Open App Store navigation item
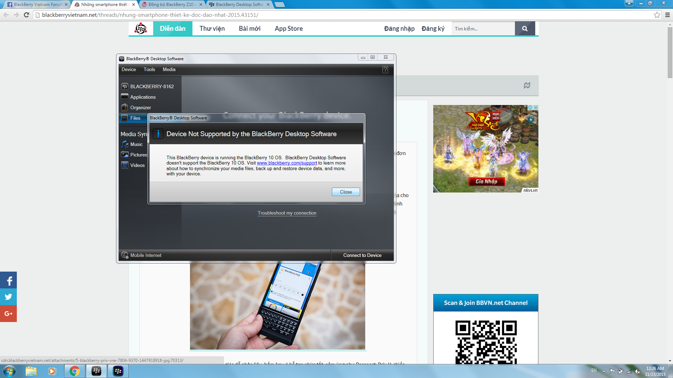Image resolution: width=673 pixels, height=378 pixels. point(288,28)
